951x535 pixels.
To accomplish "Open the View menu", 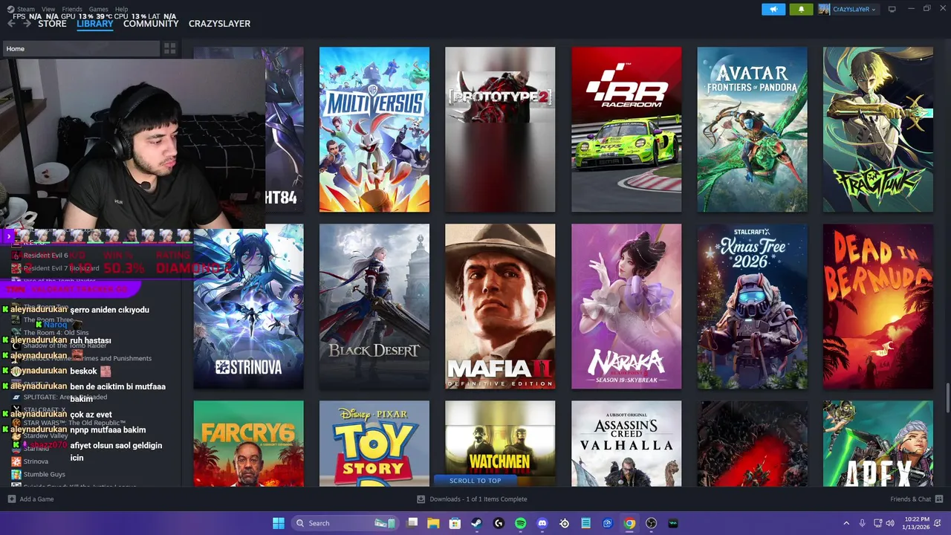I will [x=48, y=10].
